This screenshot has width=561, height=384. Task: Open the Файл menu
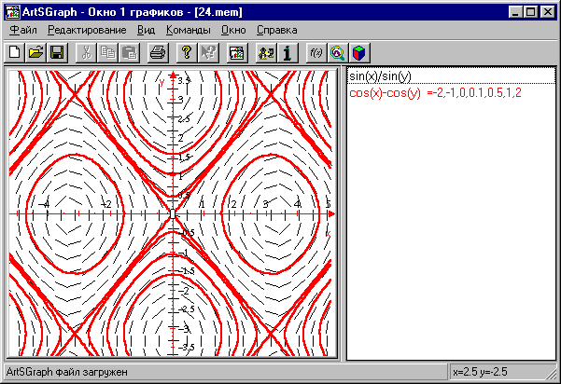pyautogui.click(x=23, y=31)
